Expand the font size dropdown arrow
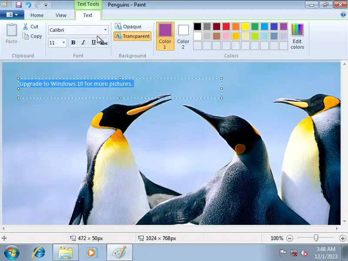The height and width of the screenshot is (261, 348). [64, 43]
